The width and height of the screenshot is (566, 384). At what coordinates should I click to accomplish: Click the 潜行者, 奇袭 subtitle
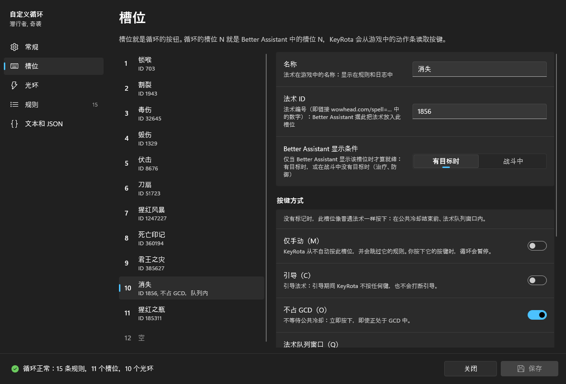(25, 24)
